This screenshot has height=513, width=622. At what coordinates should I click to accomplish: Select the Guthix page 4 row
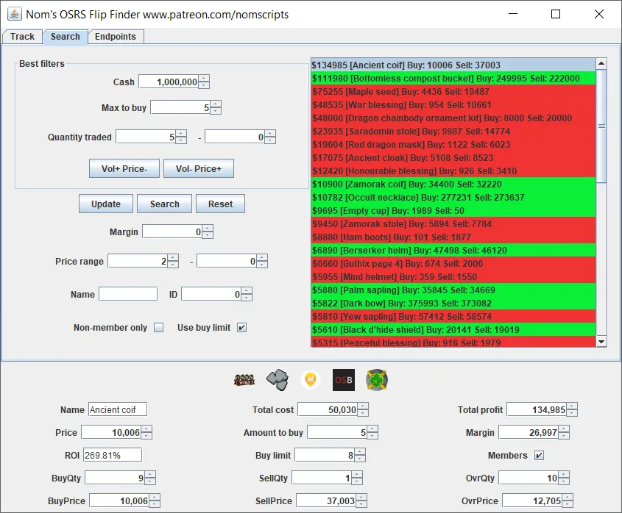(453, 263)
